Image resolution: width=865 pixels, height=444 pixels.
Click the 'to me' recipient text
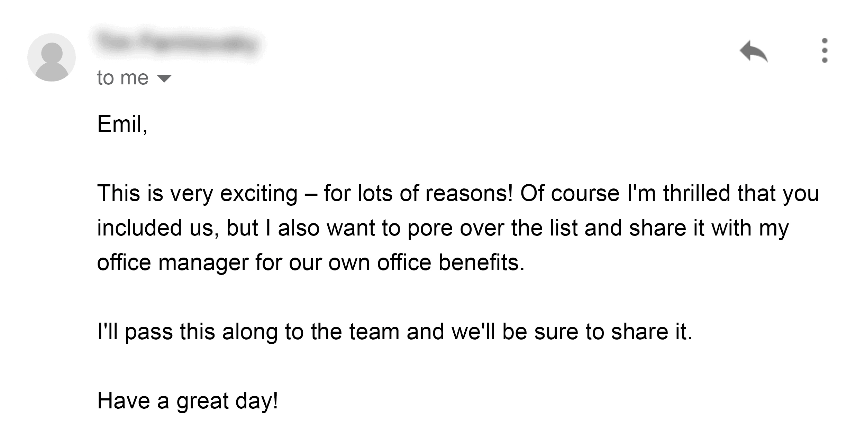[123, 77]
